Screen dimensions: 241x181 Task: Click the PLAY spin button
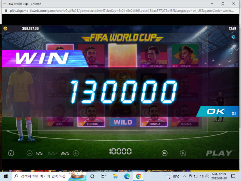click(x=219, y=153)
